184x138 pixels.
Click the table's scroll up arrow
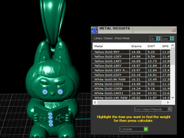(172, 45)
